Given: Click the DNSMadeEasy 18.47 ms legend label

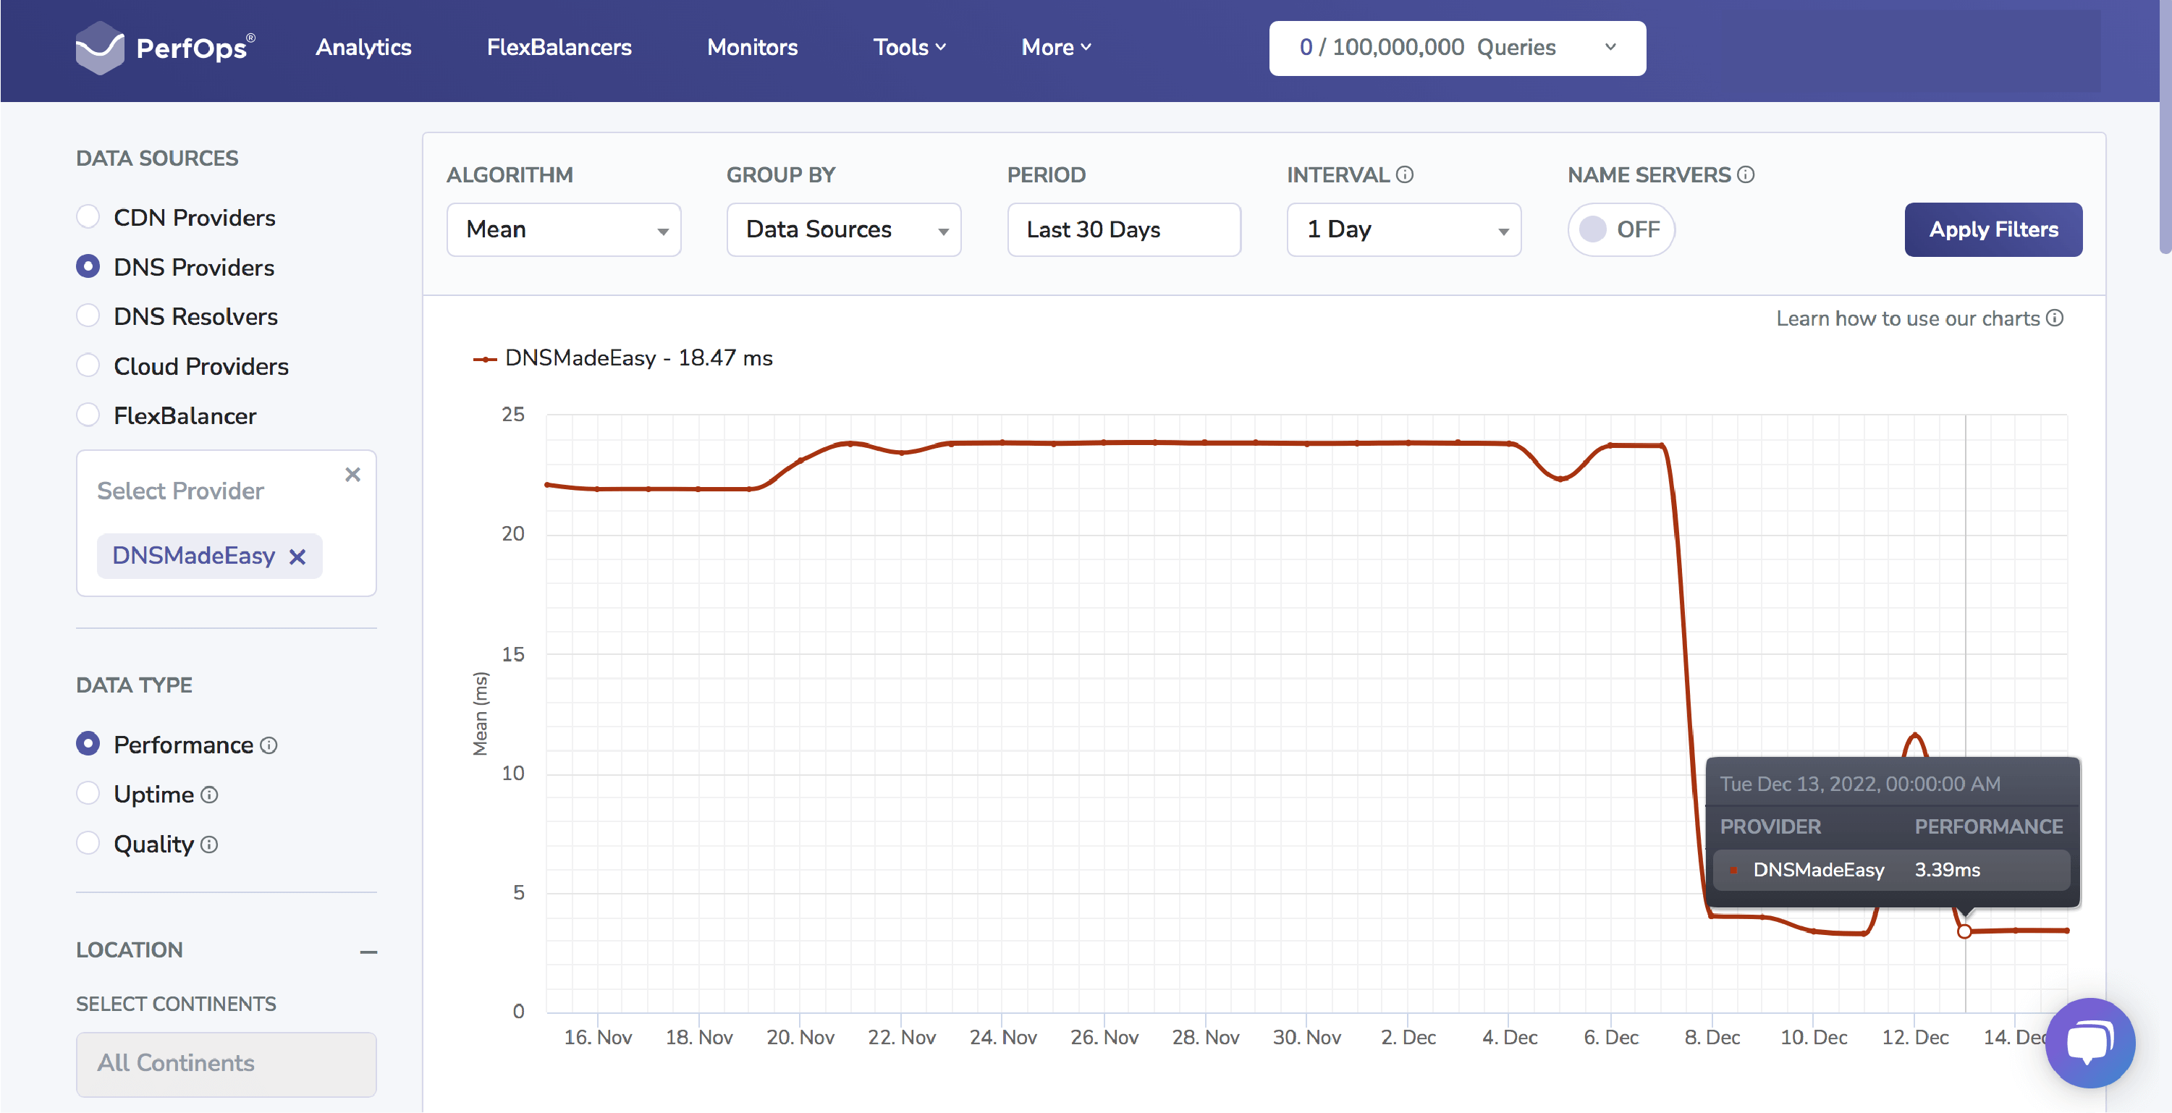Looking at the screenshot, I should click(638, 358).
